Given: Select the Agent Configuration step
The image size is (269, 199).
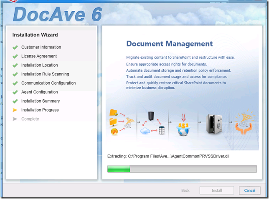Looking at the screenshot, I should point(39,92).
